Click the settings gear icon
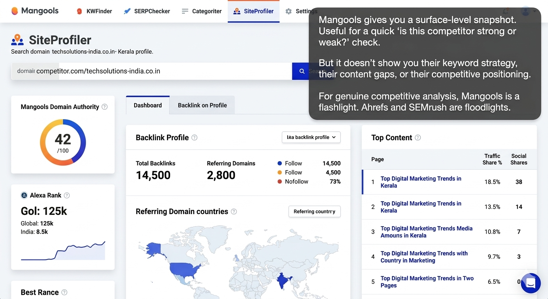 coord(288,11)
